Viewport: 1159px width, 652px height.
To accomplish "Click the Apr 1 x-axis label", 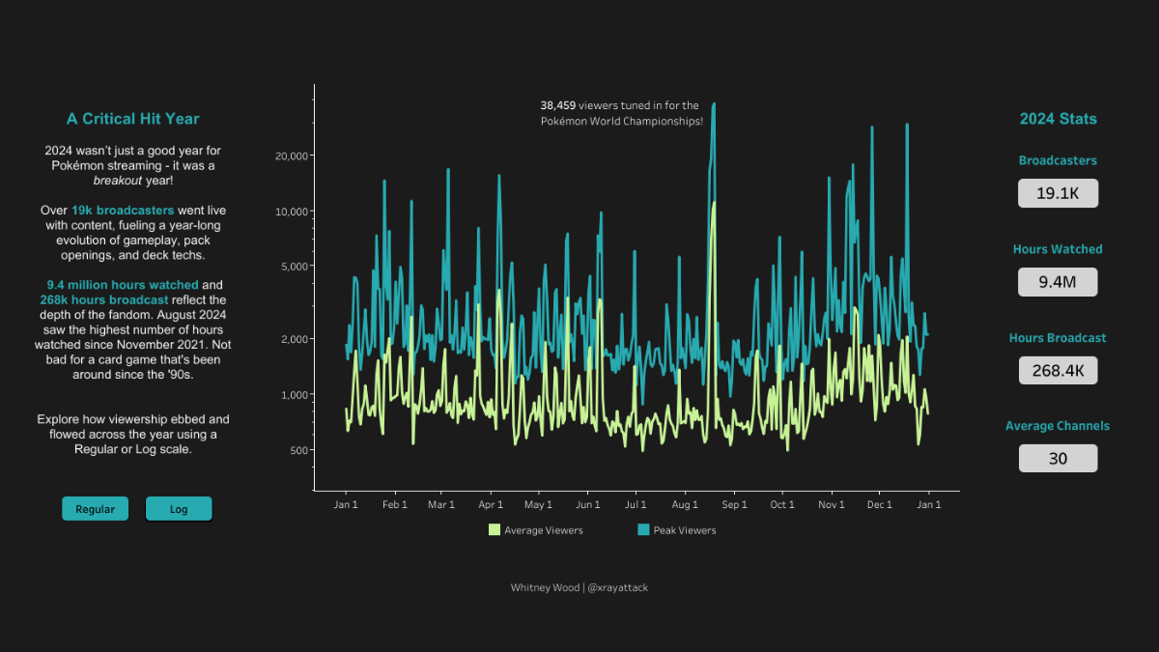I will coord(491,505).
